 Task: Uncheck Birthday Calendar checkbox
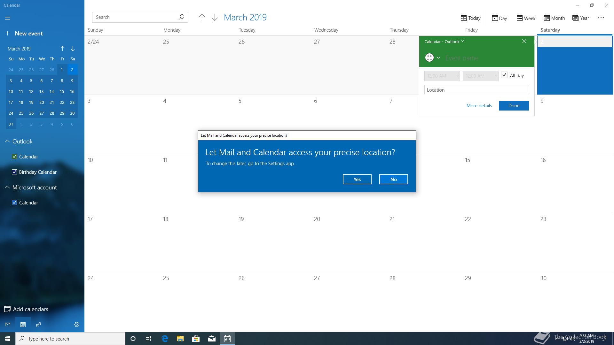(x=14, y=172)
